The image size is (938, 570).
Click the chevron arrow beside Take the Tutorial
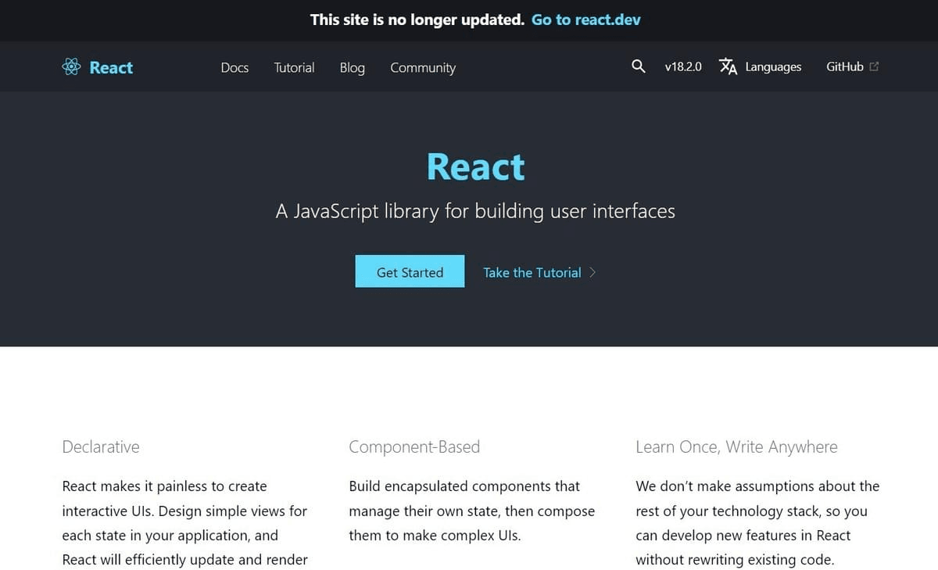click(593, 272)
